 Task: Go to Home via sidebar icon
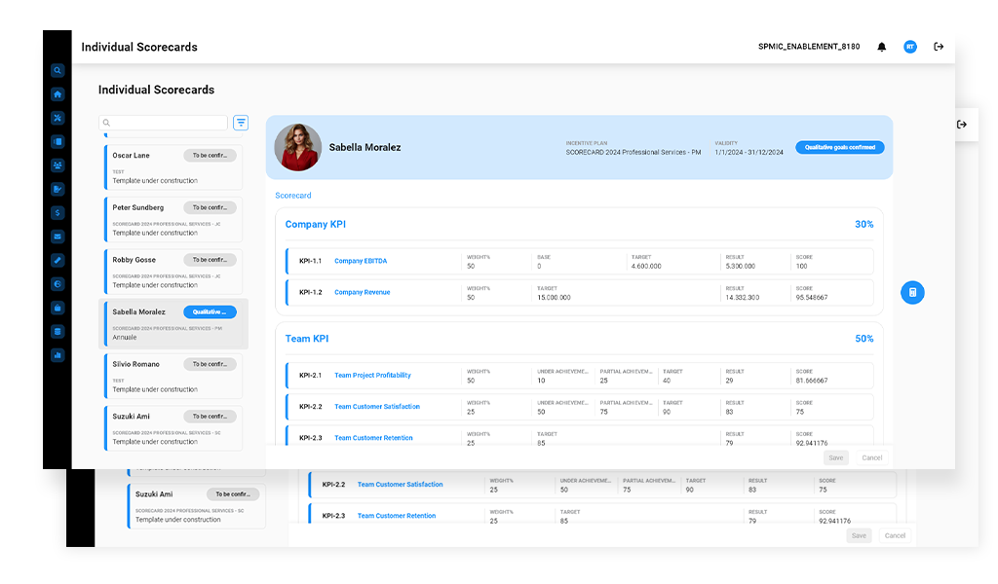(58, 94)
